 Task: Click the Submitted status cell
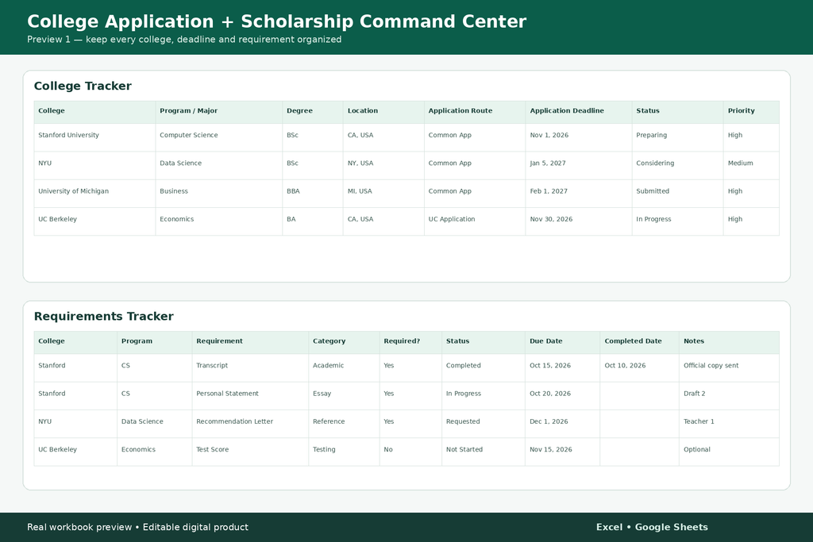click(678, 194)
